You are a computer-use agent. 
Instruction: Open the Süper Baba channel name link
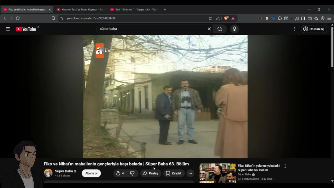[64, 171]
